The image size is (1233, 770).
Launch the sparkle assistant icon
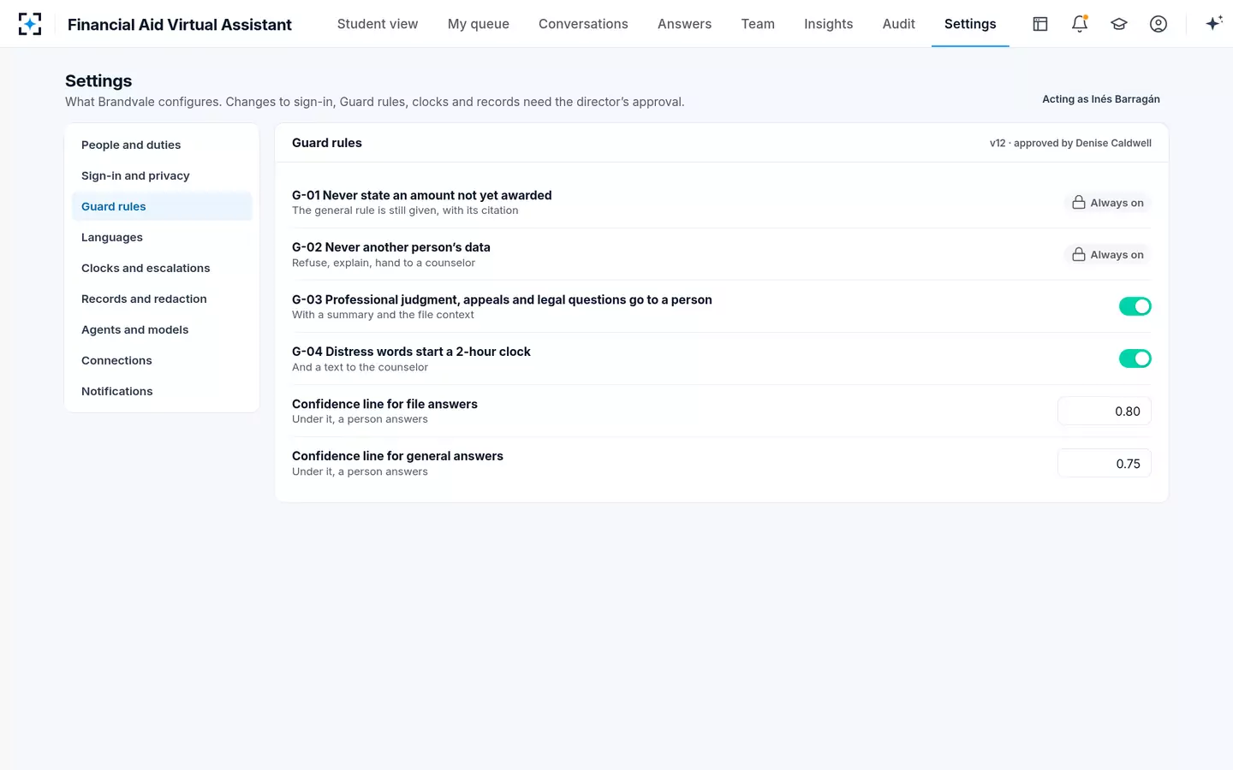pos(1214,24)
